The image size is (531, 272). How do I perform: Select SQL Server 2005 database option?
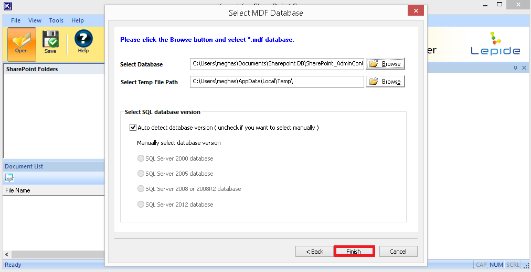tap(141, 174)
